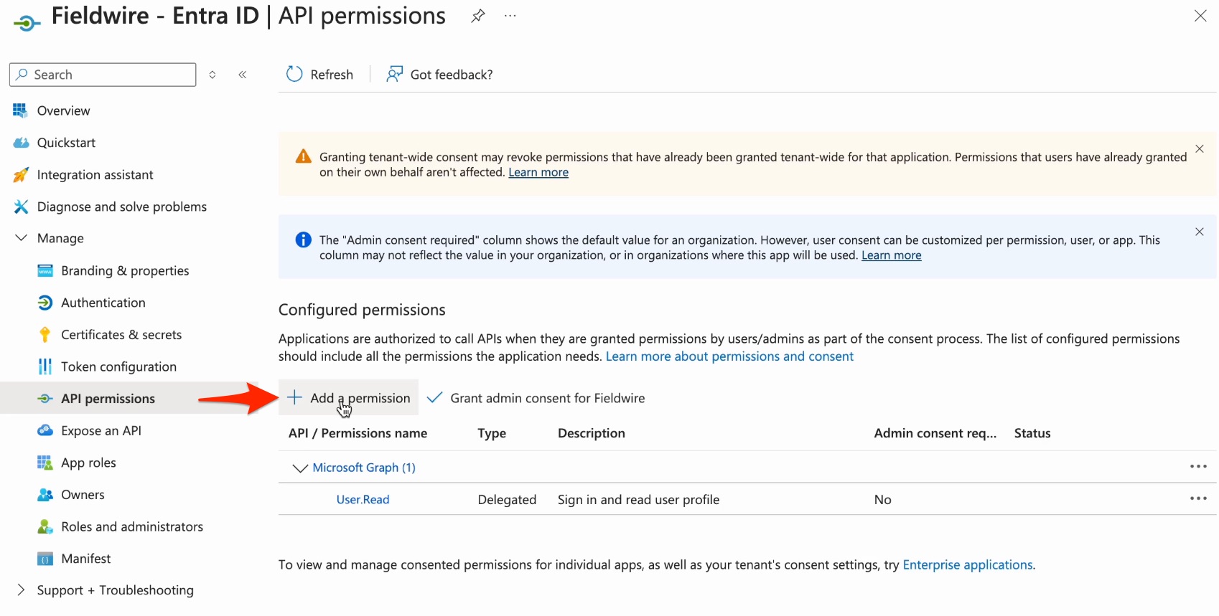
Task: Open Roles and administrators
Action: (x=132, y=527)
